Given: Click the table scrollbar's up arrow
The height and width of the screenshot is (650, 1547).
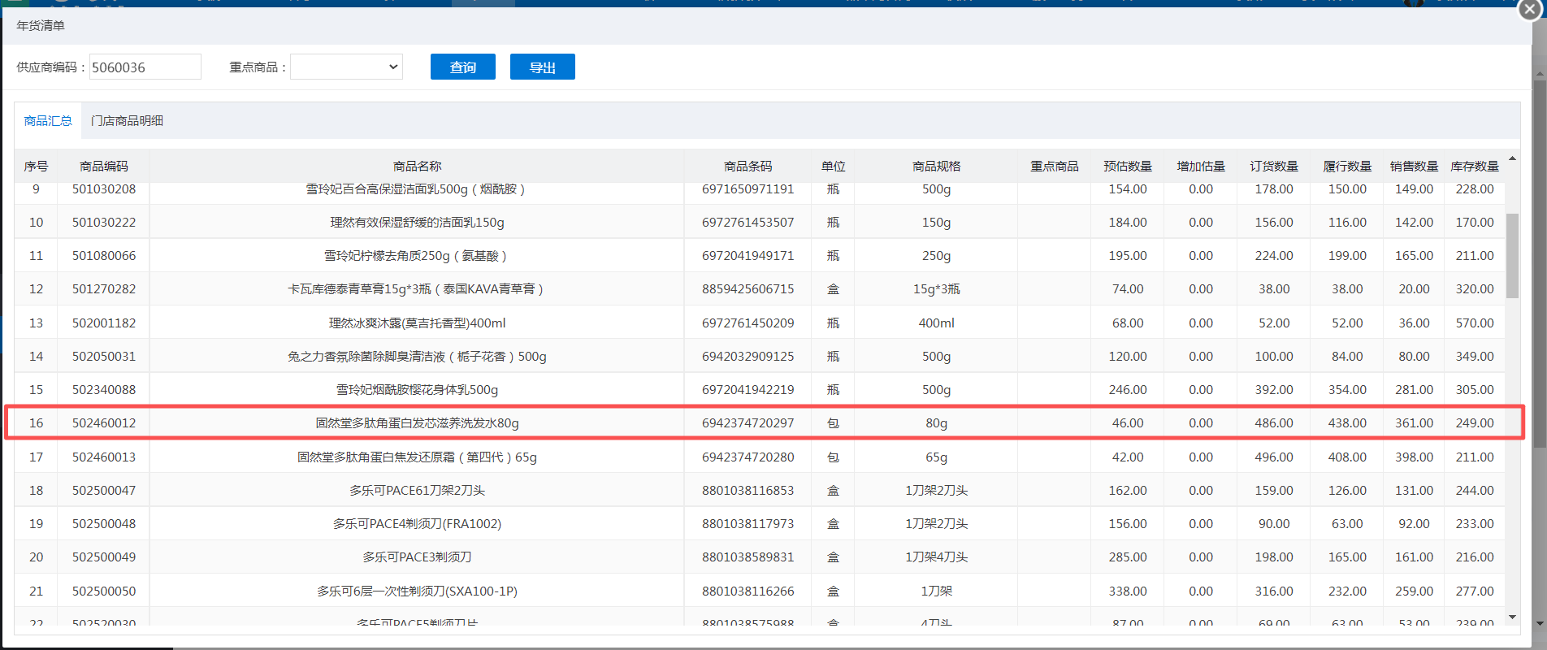Looking at the screenshot, I should coord(1512,158).
